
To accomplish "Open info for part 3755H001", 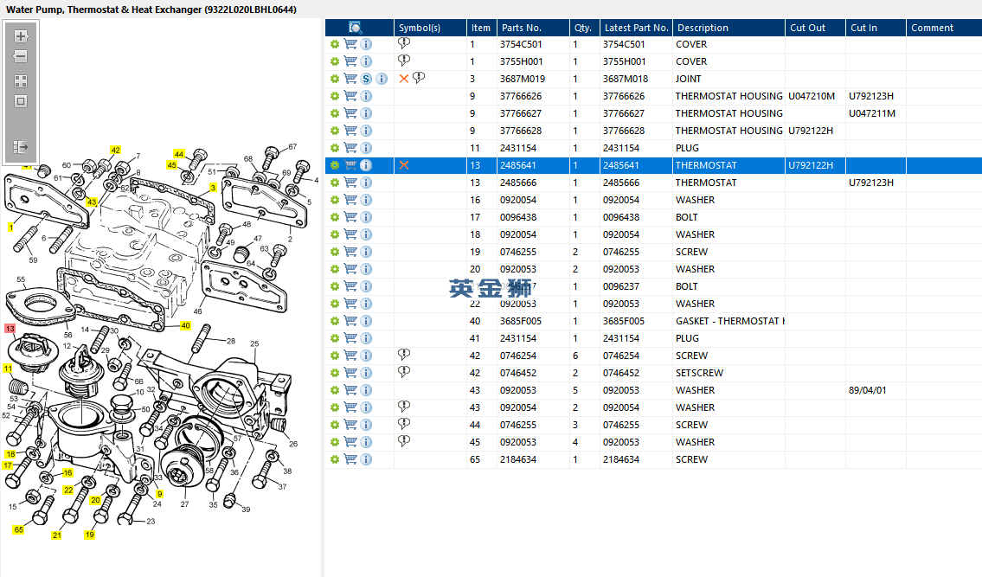I will click(366, 61).
